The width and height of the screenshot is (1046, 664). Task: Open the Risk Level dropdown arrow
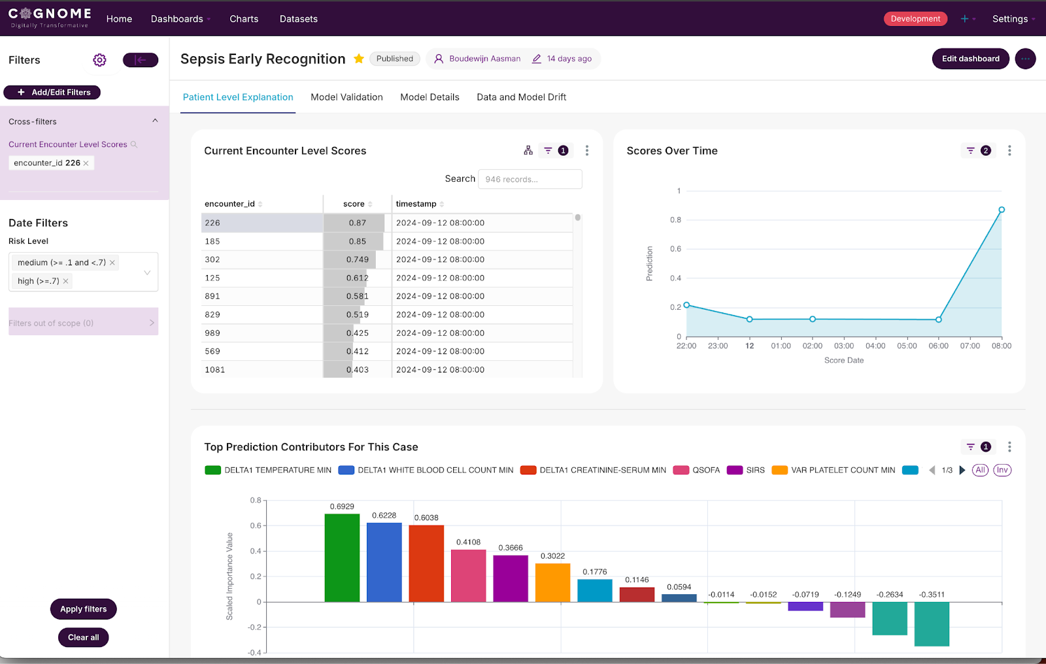pyautogui.click(x=147, y=272)
